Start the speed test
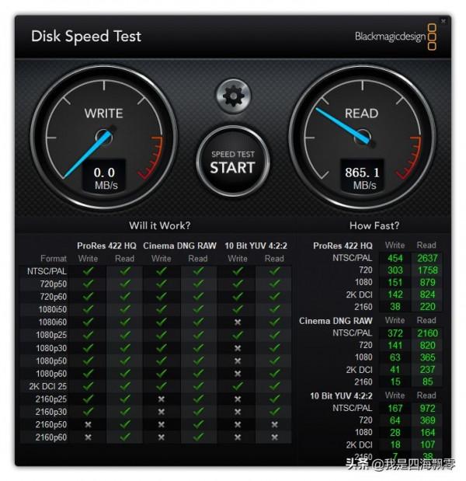 click(233, 162)
